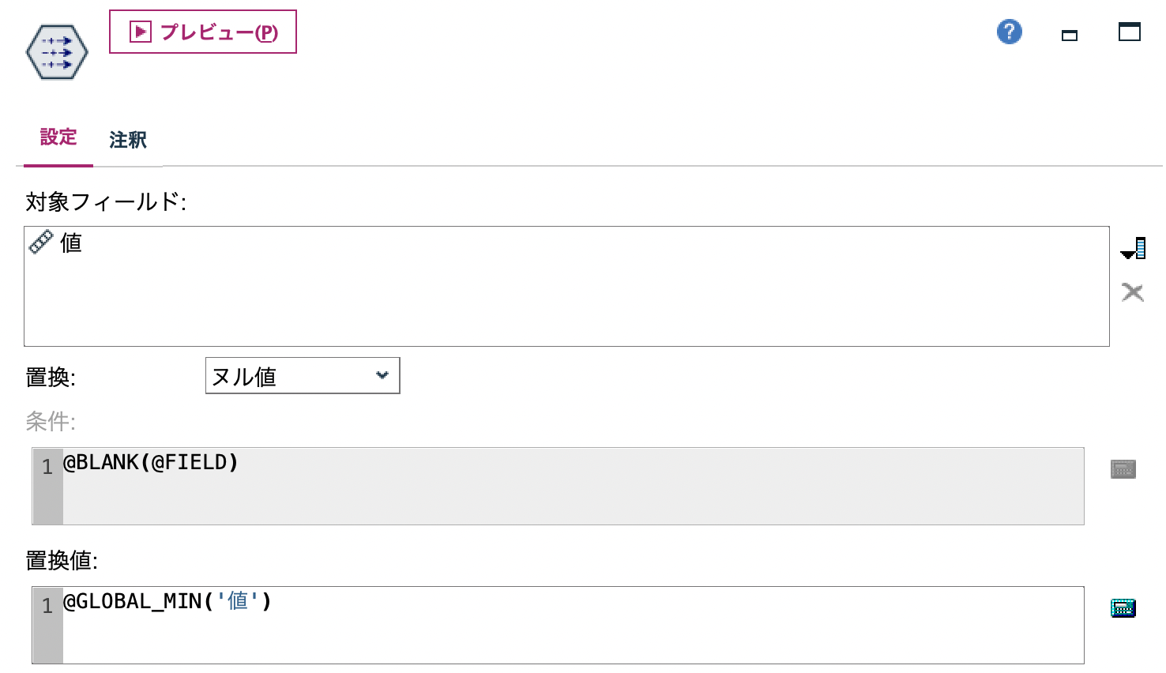
Task: Select the 値 field in target list
Action: coord(71,243)
